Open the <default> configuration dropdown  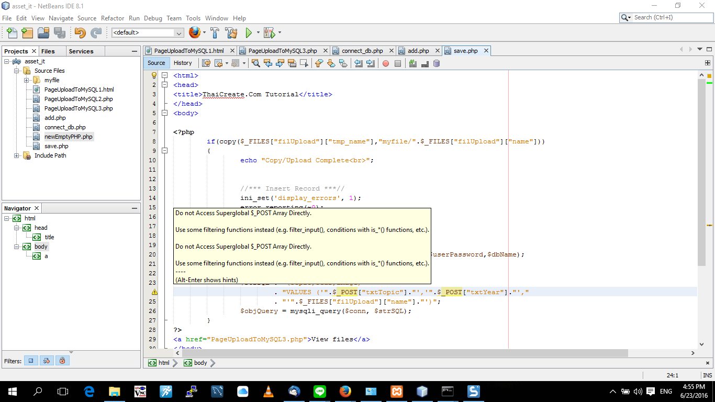(x=178, y=32)
